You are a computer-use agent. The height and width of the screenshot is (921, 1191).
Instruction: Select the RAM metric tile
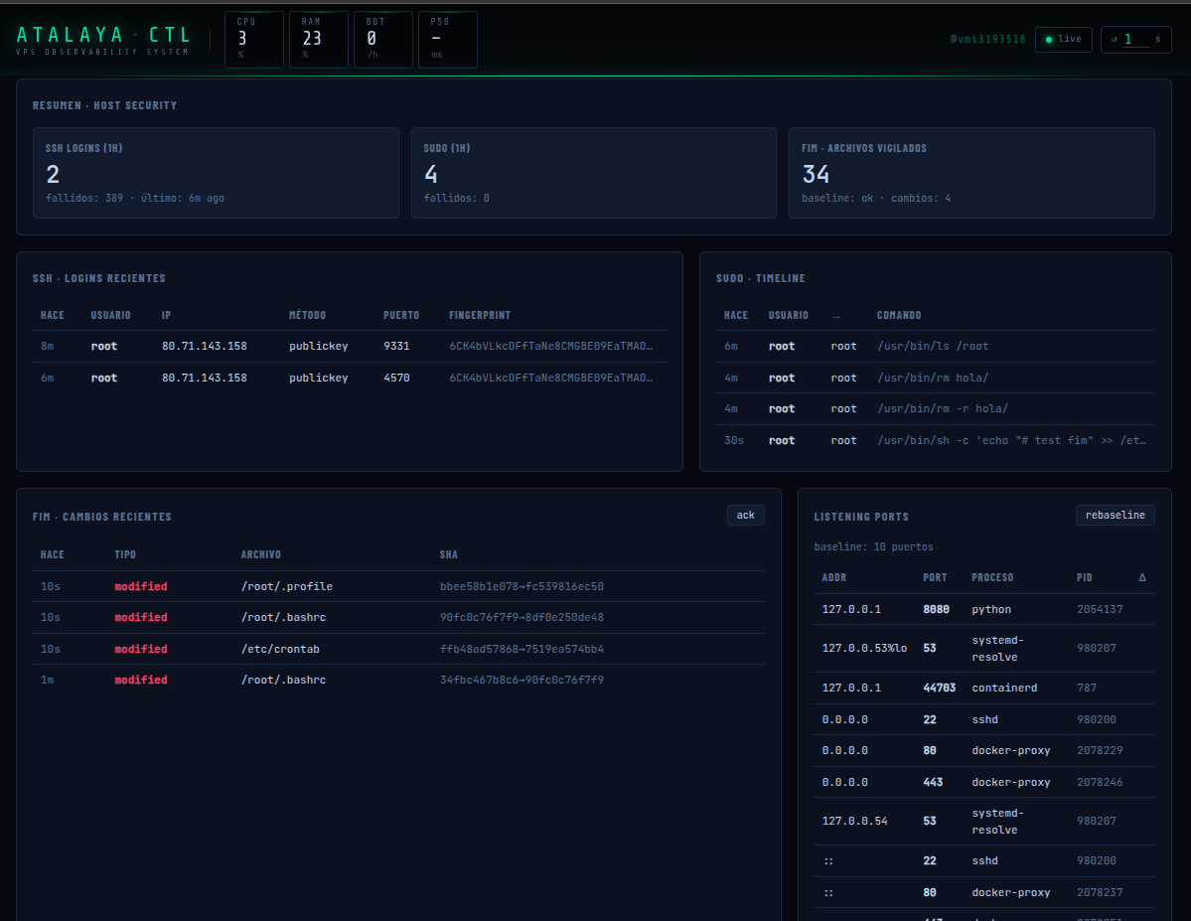[x=318, y=40]
